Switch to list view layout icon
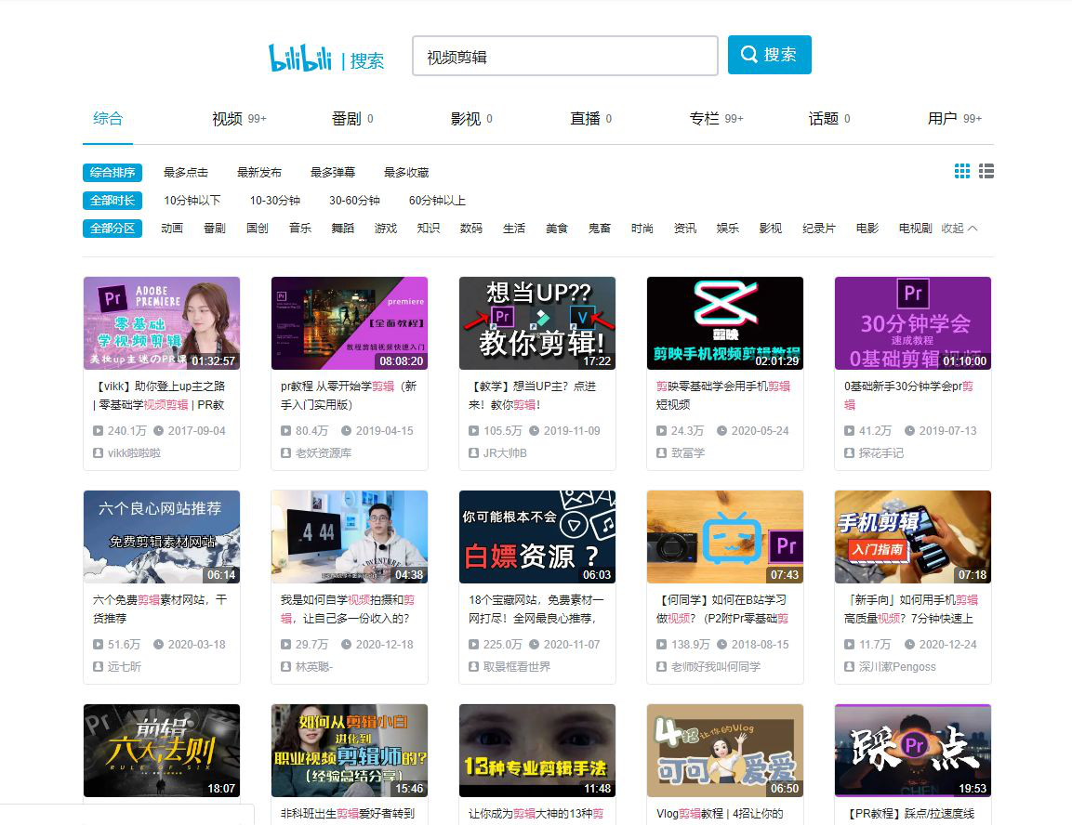 [986, 172]
